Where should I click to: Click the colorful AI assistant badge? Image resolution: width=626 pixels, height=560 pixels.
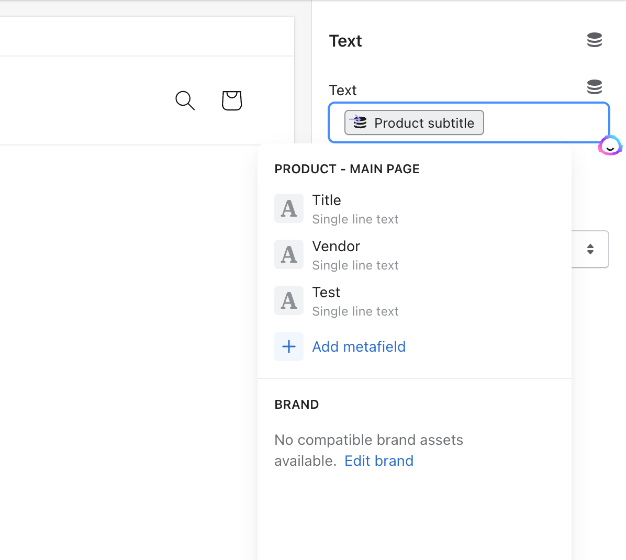click(x=610, y=146)
